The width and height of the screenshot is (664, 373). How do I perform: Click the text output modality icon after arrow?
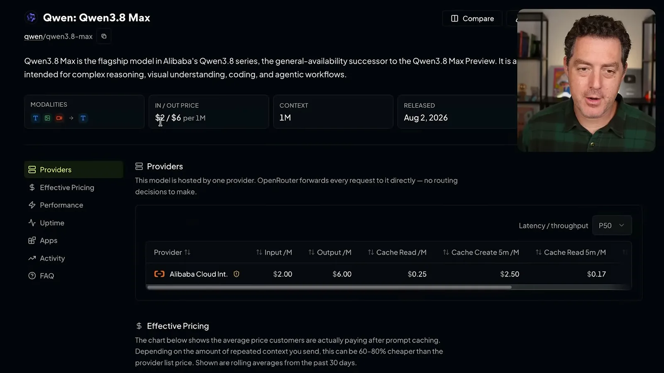83,118
